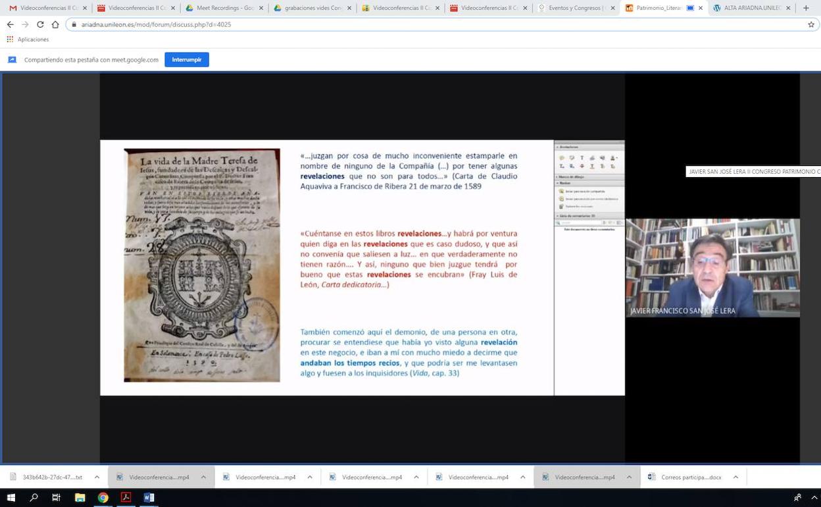Screen dimensions: 821x507
Task: Click the Teresa de Jesús book cover image
Action: click(x=202, y=265)
